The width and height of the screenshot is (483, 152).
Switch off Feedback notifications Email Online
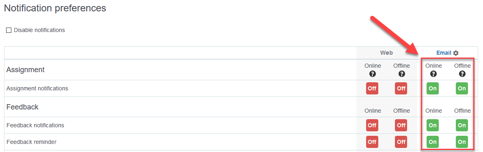coord(433,125)
